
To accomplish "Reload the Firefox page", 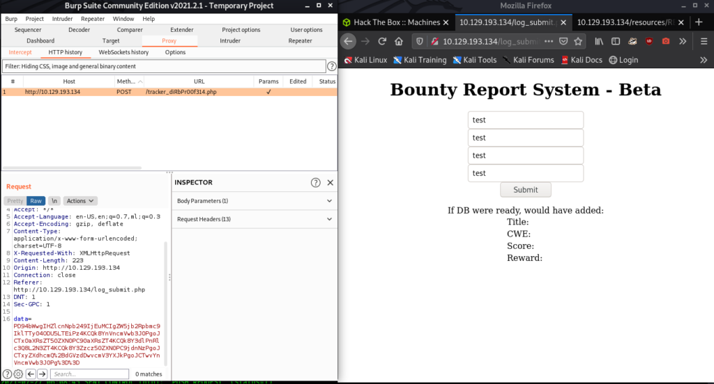I will point(382,41).
